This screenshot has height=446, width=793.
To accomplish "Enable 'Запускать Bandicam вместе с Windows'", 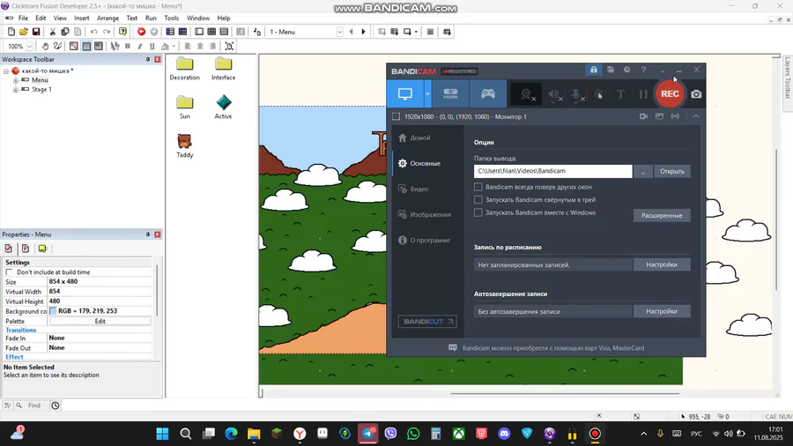I will (x=478, y=212).
